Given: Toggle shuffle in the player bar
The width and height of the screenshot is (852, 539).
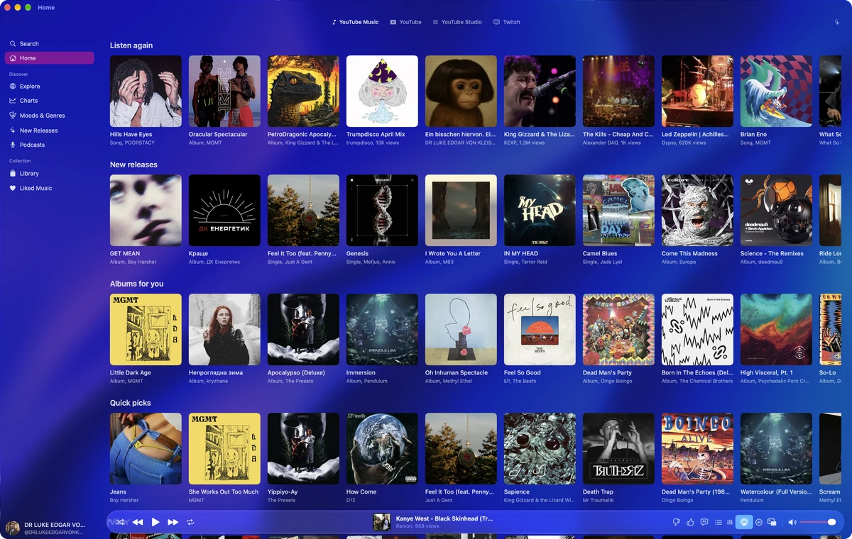Looking at the screenshot, I should [x=121, y=522].
